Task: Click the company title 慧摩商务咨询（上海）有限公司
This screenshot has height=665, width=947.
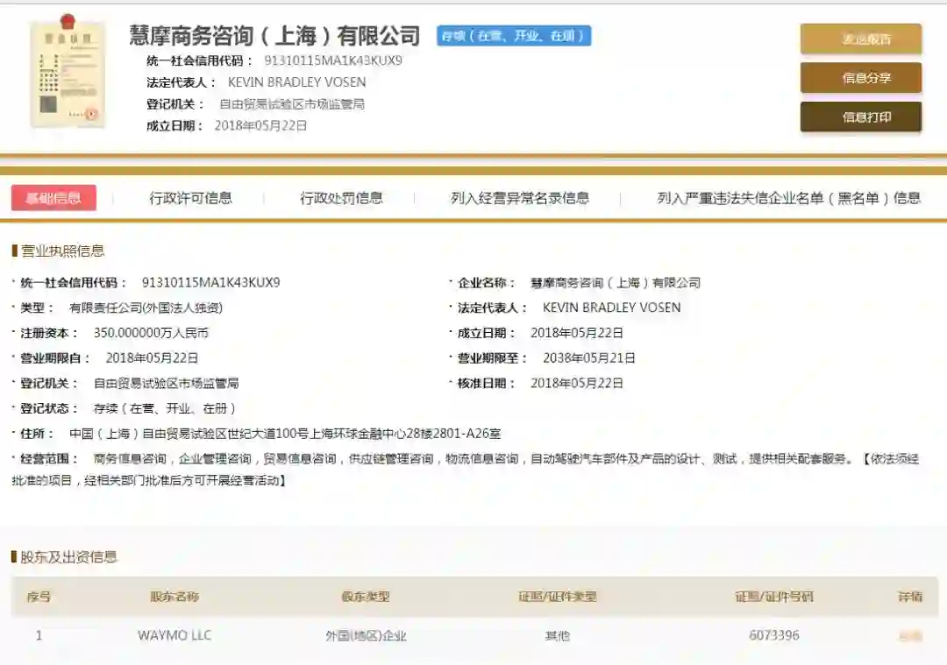Action: click(274, 36)
